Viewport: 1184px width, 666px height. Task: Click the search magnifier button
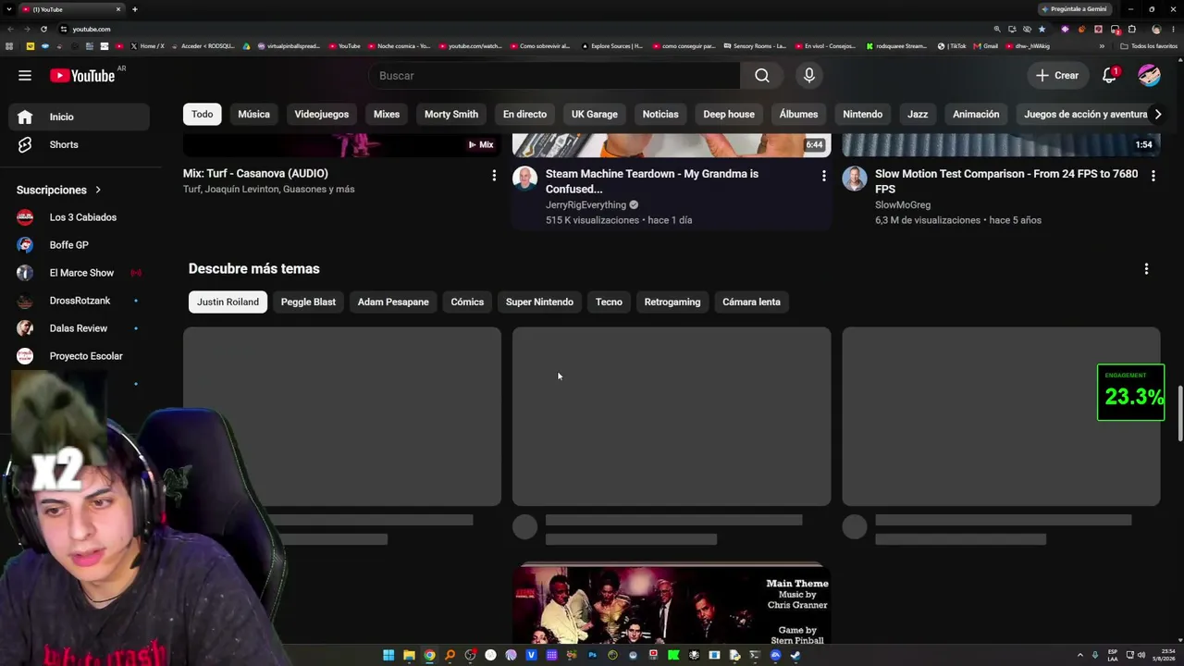[x=762, y=76]
